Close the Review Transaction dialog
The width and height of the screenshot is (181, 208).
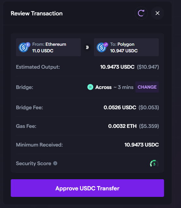(x=158, y=13)
